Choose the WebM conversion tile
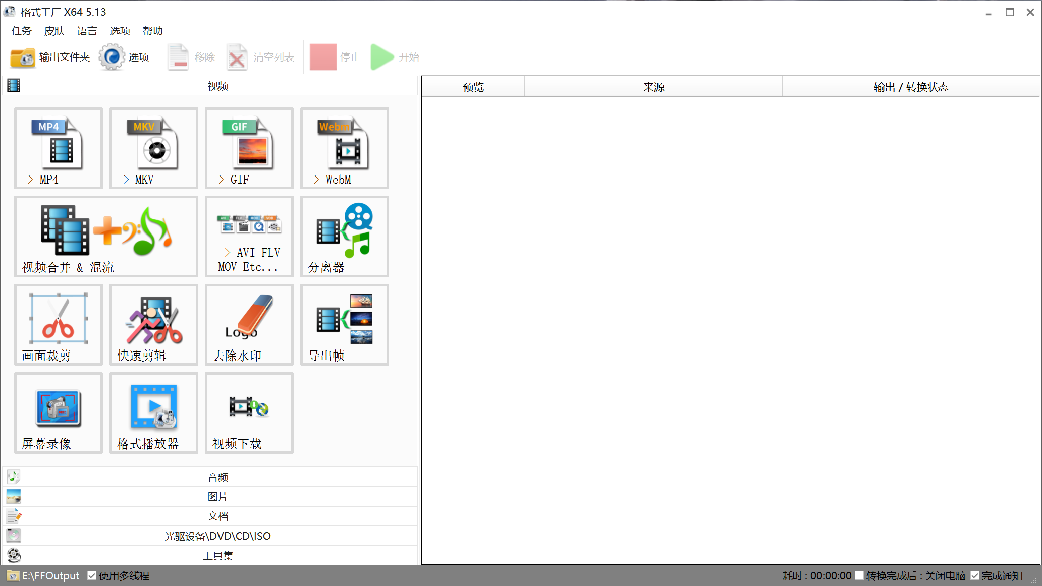1042x586 pixels. point(345,148)
